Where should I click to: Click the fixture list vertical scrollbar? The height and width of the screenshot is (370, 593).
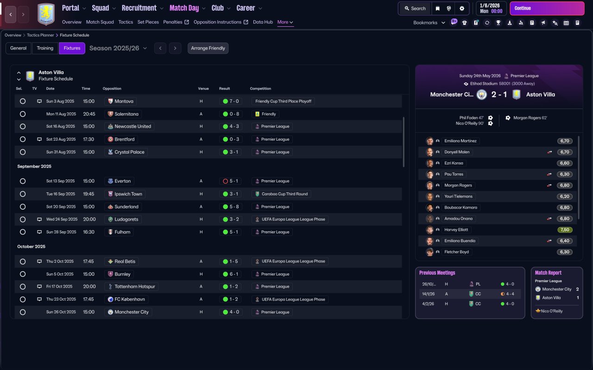(404, 142)
